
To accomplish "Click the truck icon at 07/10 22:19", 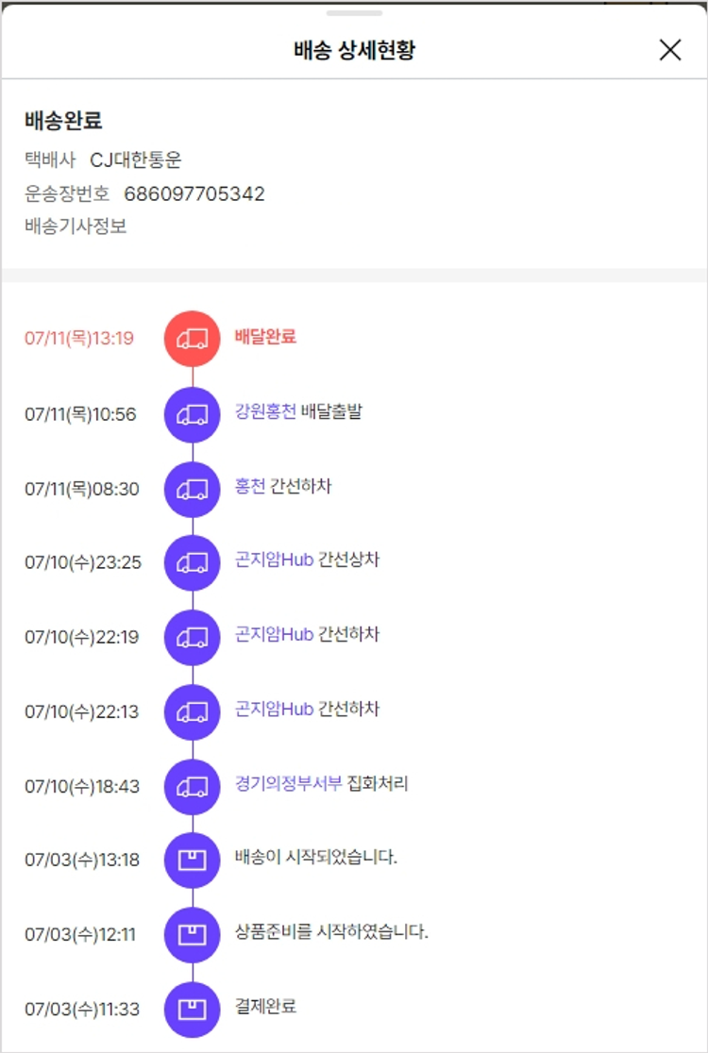I will coord(193,637).
